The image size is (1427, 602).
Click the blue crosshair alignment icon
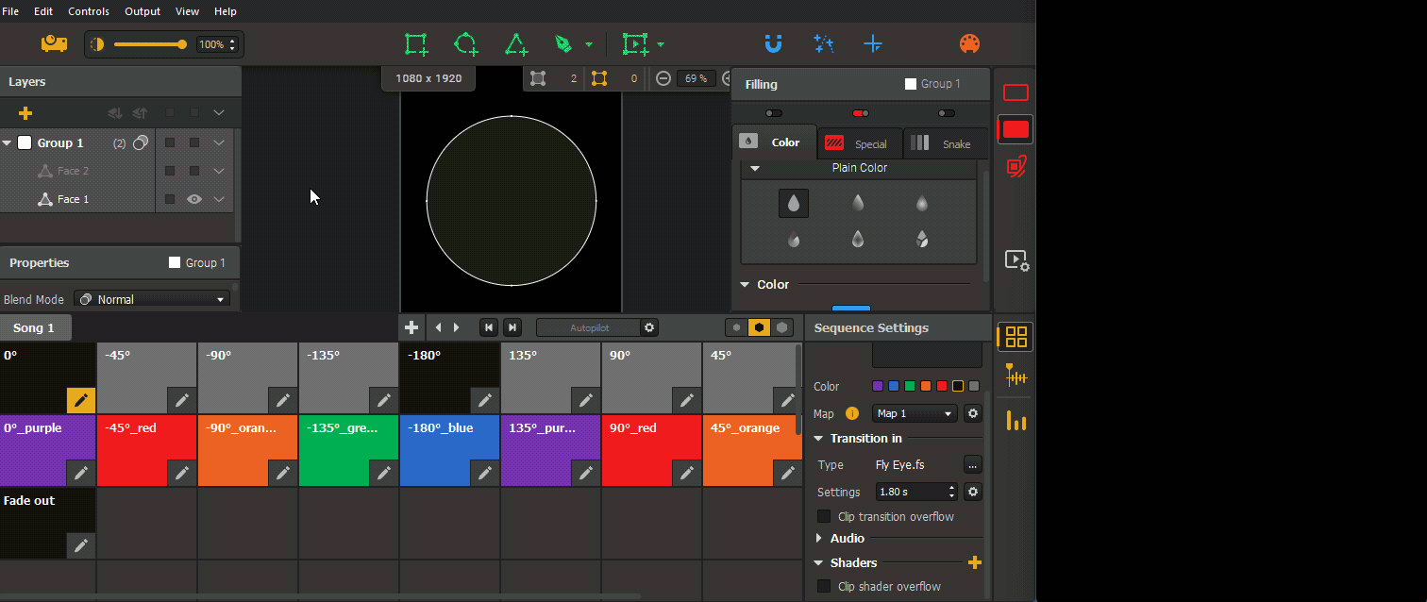click(872, 43)
